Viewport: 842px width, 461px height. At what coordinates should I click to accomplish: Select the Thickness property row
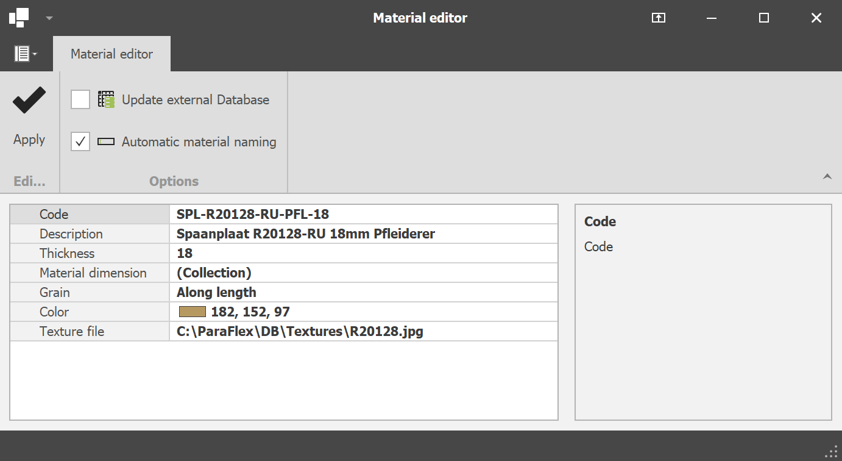pos(90,254)
